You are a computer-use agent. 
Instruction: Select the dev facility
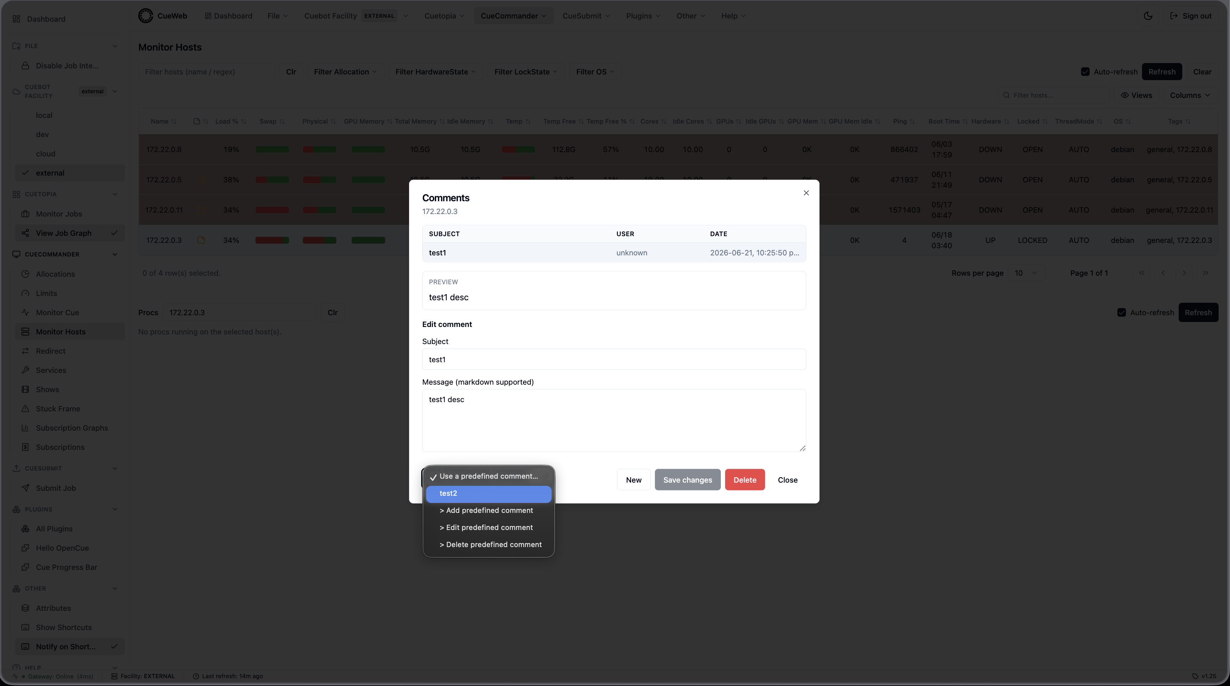tap(70, 134)
